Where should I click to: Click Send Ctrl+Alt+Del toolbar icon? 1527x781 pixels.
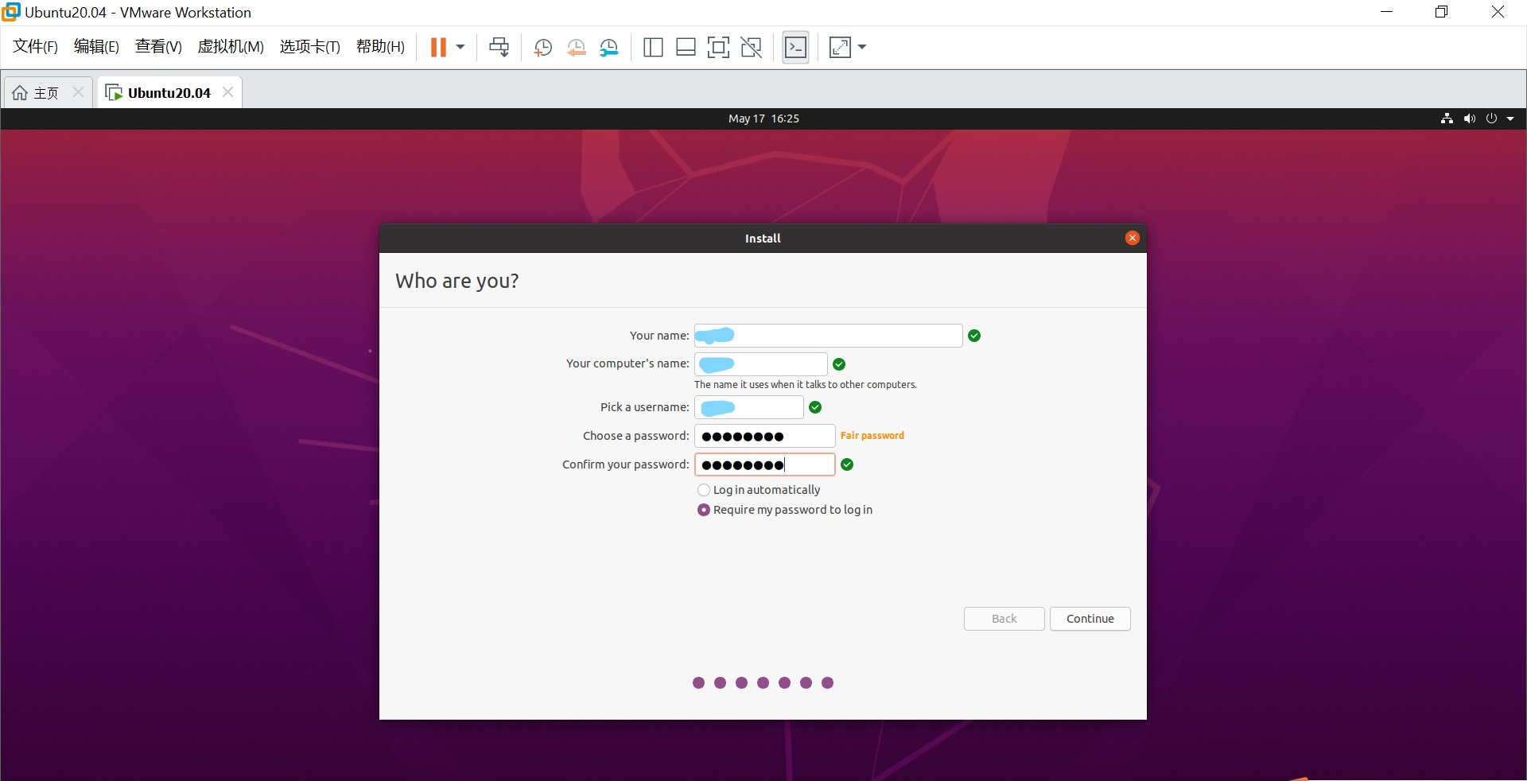[499, 48]
